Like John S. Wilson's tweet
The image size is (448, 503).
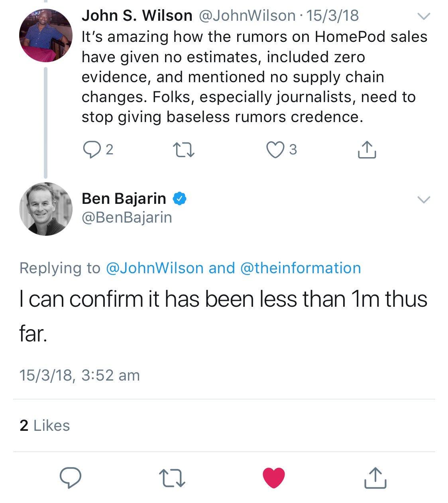pos(274,150)
